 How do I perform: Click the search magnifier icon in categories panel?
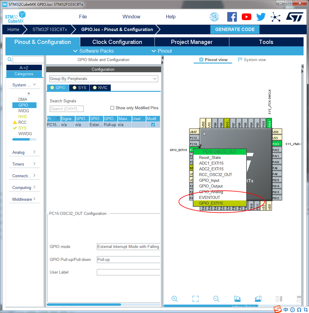click(x=10, y=59)
